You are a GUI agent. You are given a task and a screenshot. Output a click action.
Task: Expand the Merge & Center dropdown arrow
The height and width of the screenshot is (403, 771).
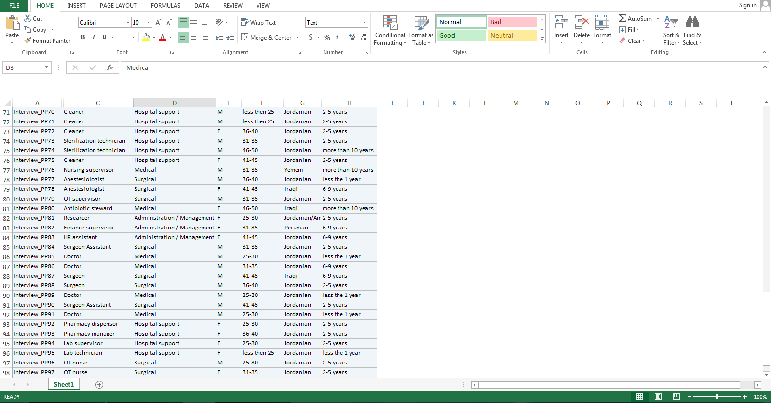pos(297,38)
